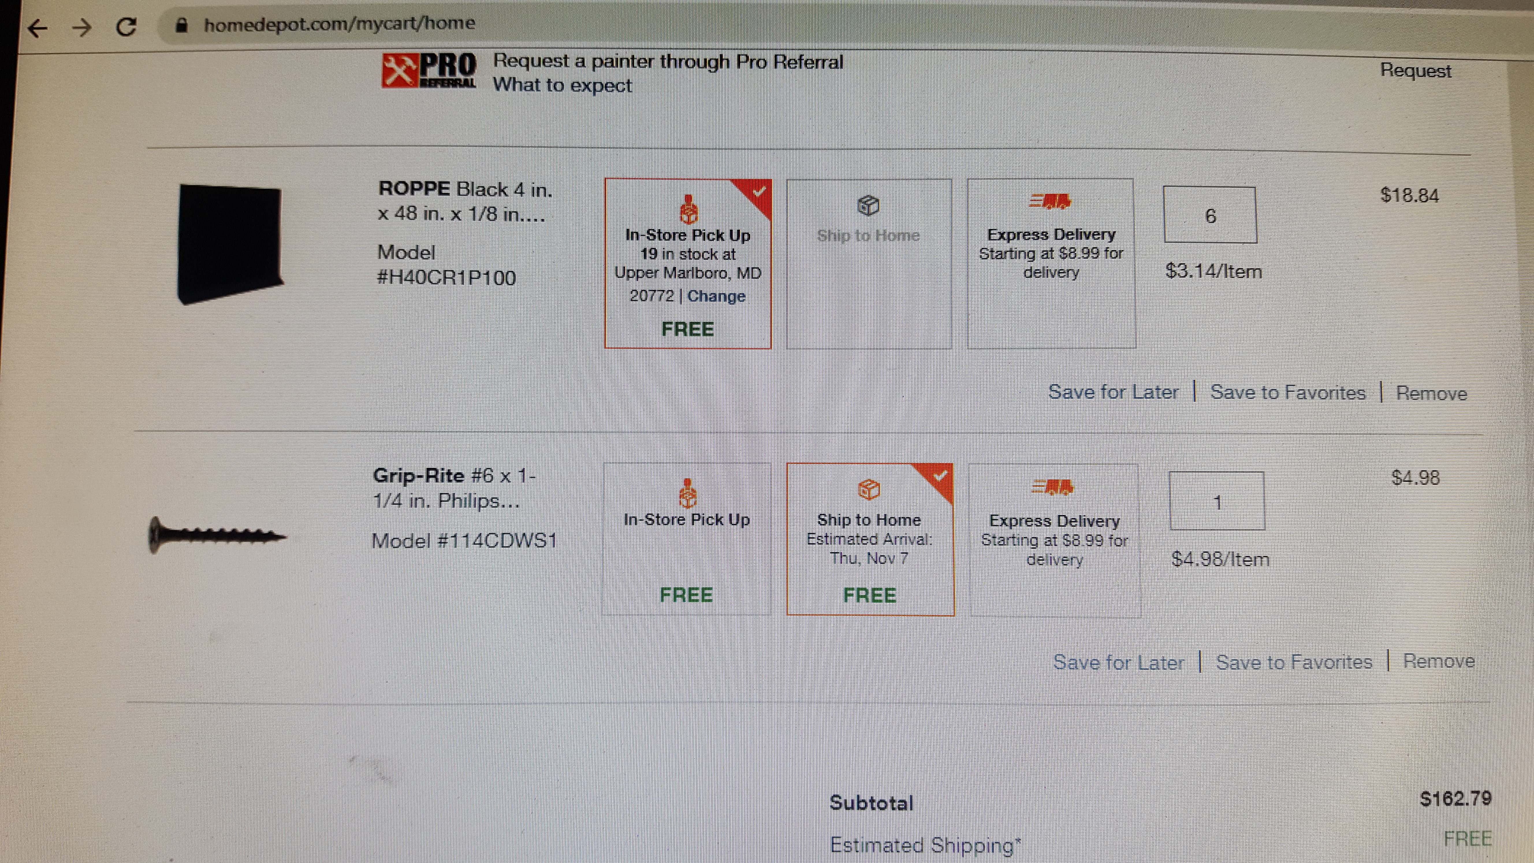Click the padlock site security icon
Screen dimensions: 1534x863
pyautogui.click(x=182, y=25)
